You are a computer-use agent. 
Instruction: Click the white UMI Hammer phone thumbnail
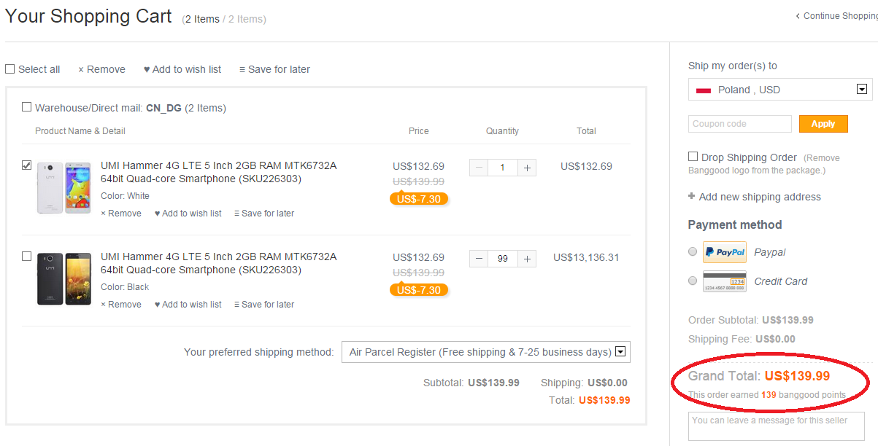click(x=64, y=188)
